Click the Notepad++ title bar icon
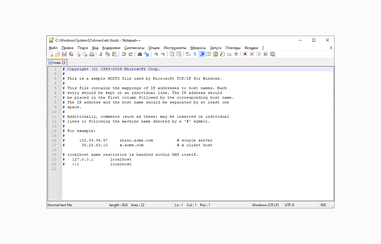381x244 pixels. (51, 40)
